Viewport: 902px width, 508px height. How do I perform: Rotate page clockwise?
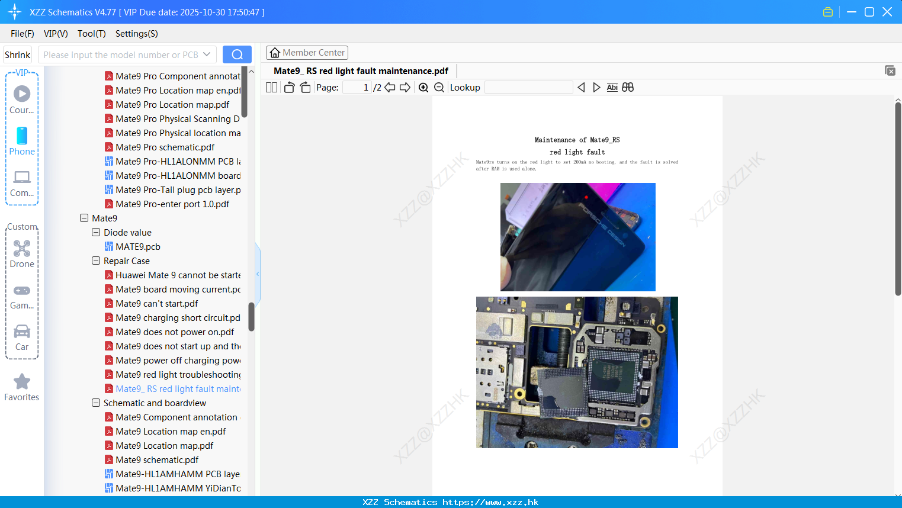305,87
